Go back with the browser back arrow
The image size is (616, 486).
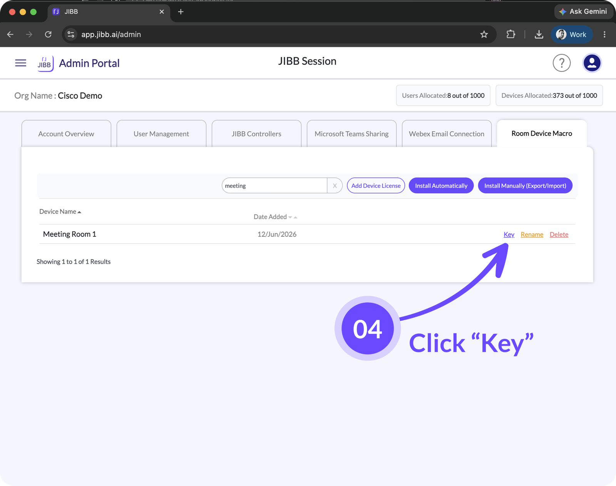(10, 34)
